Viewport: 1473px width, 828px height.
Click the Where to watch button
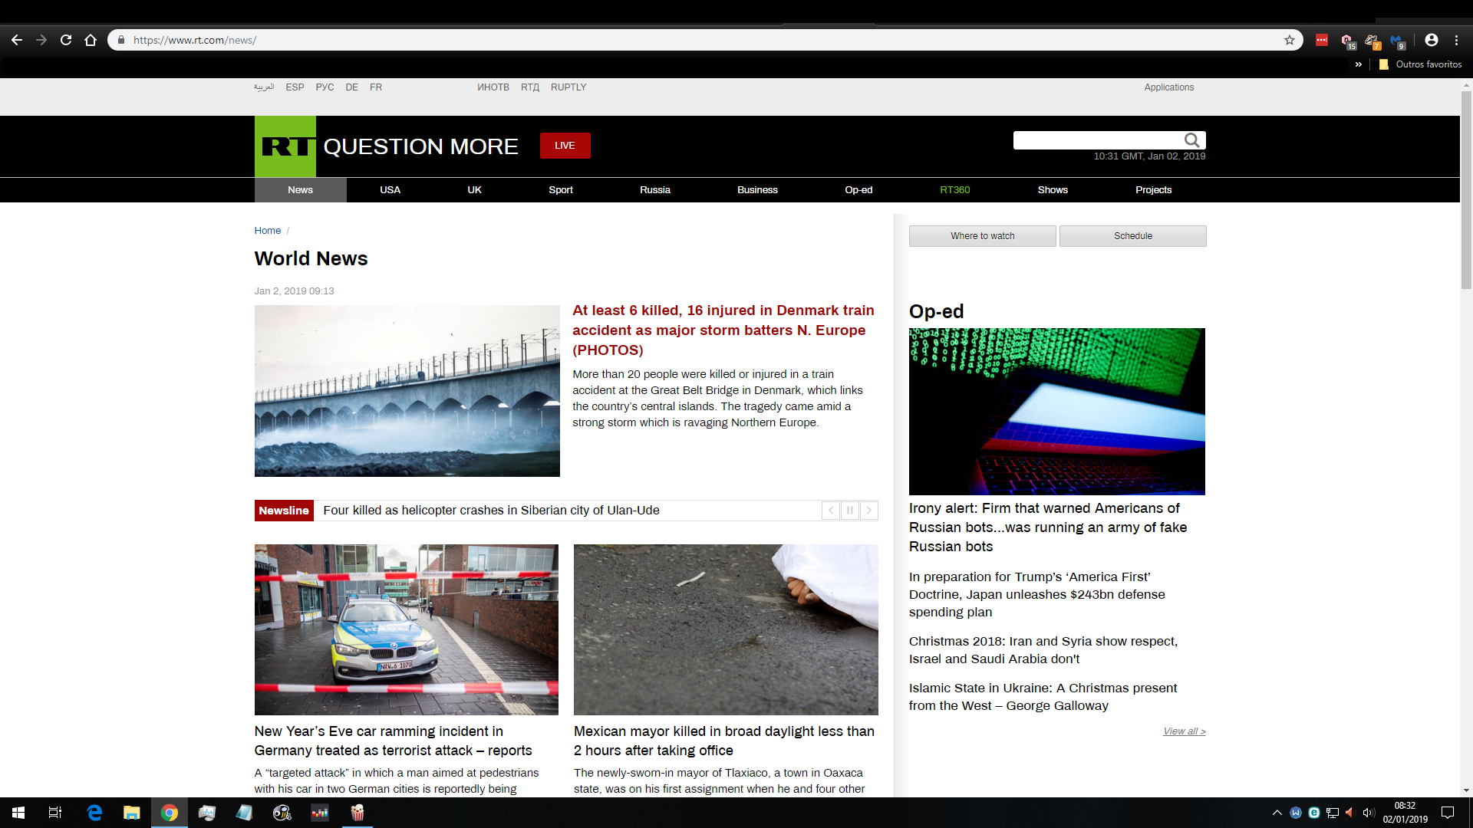coord(982,236)
